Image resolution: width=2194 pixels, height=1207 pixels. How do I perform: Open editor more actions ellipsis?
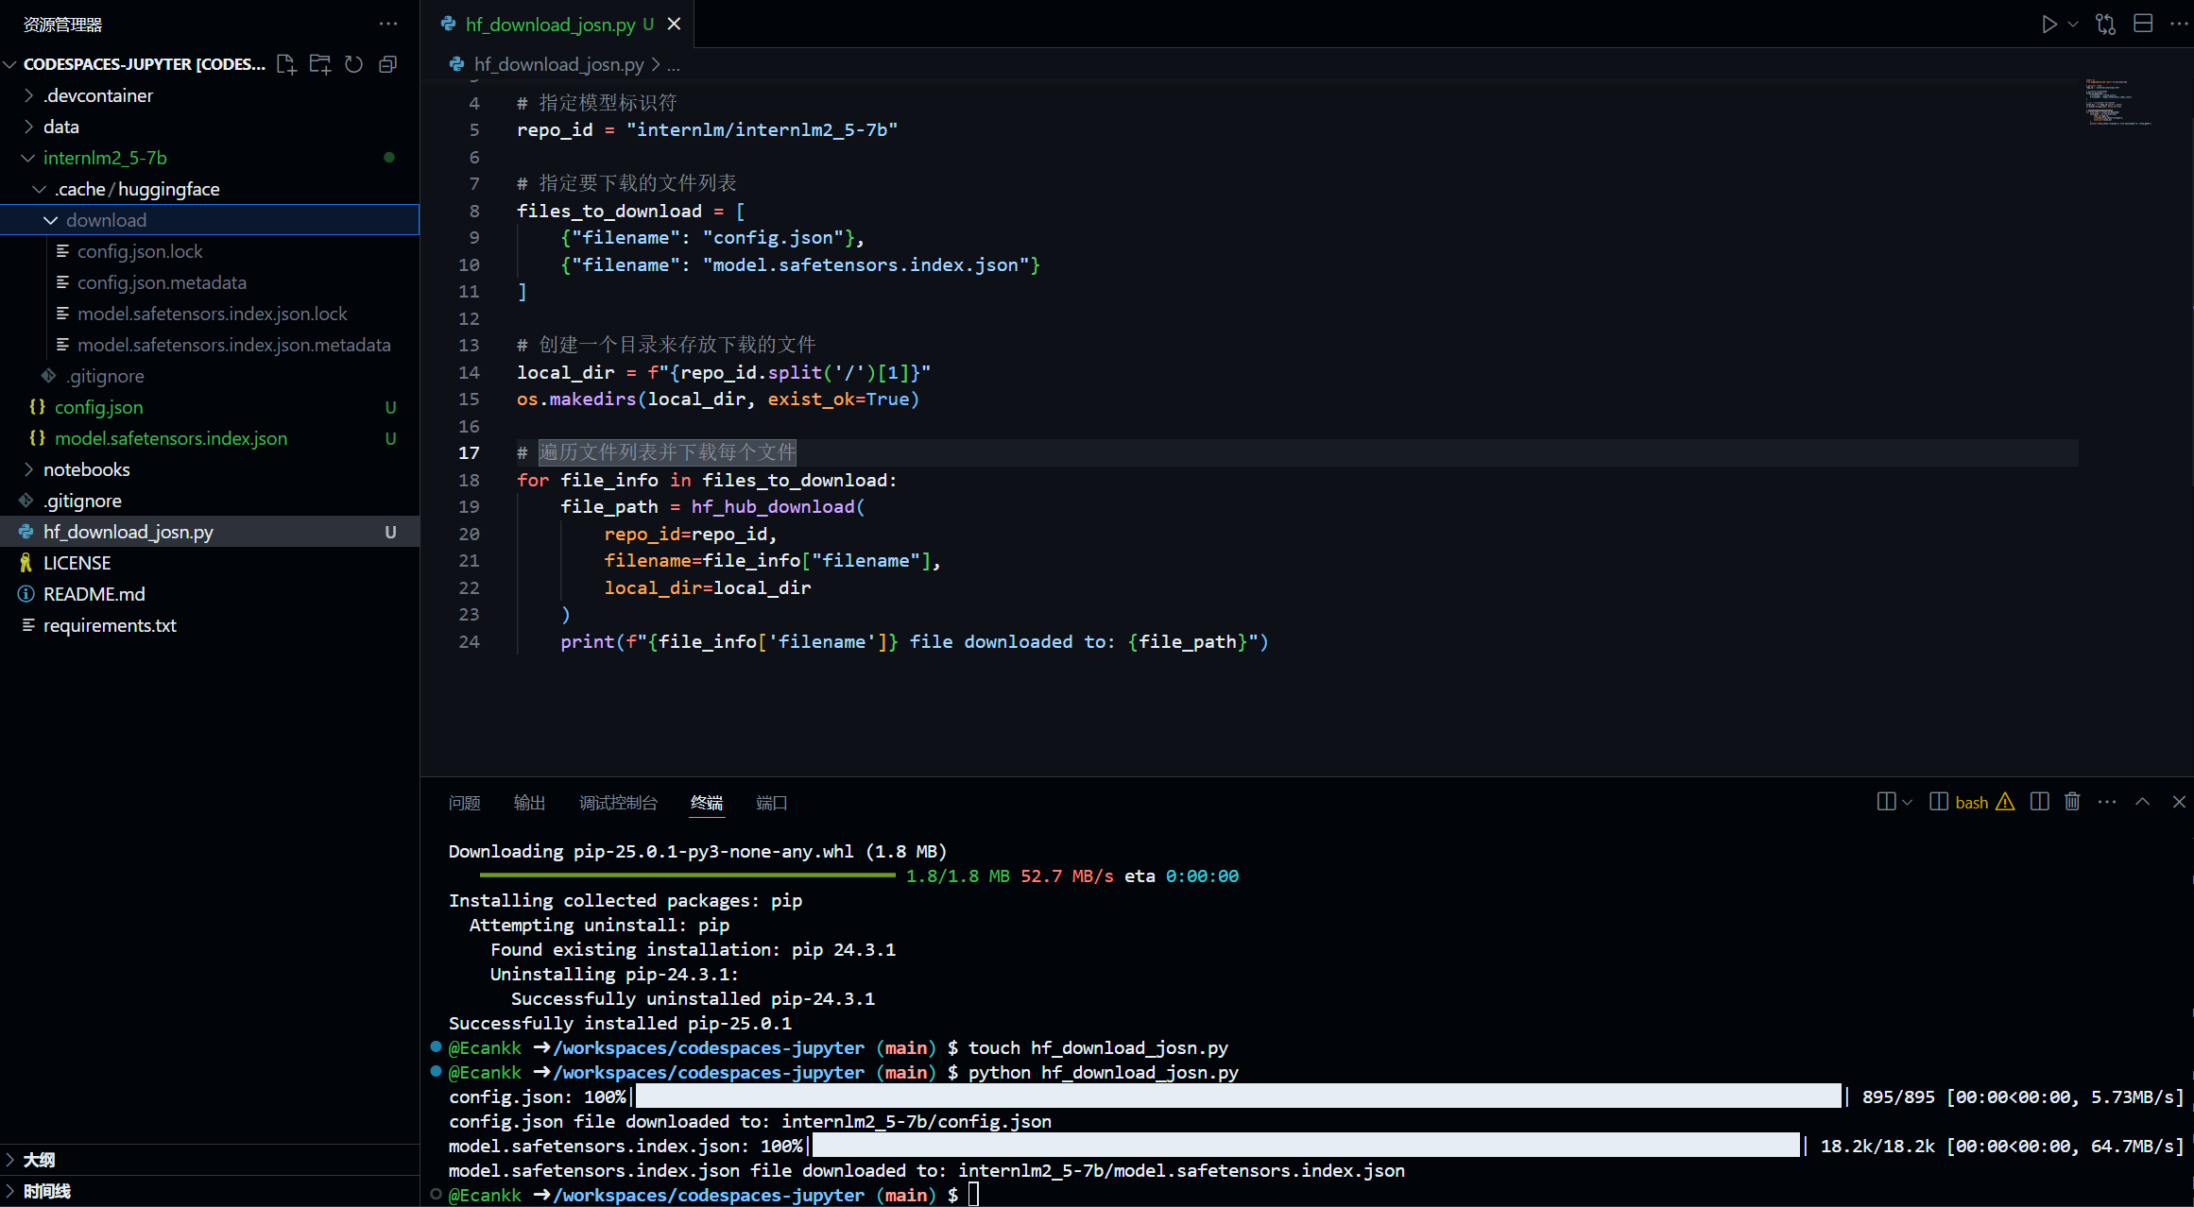tap(2179, 25)
